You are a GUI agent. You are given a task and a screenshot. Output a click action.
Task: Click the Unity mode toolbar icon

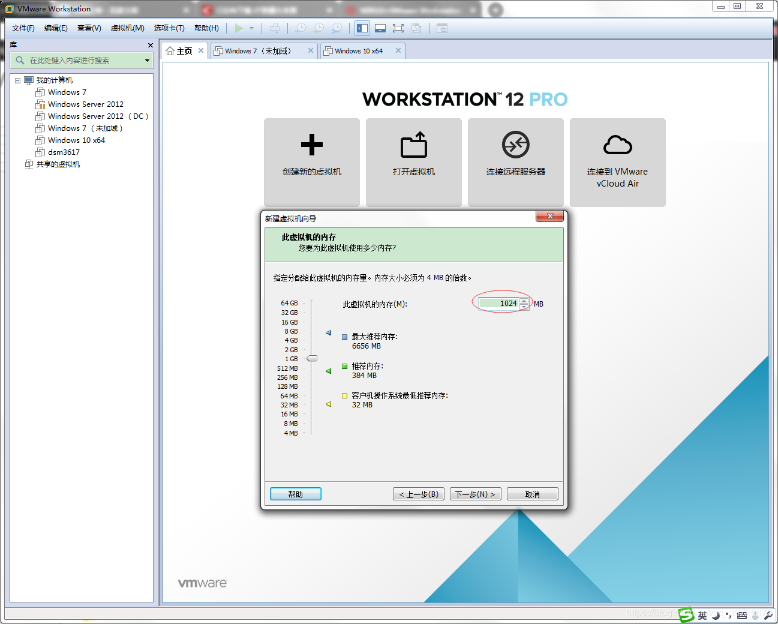[416, 28]
